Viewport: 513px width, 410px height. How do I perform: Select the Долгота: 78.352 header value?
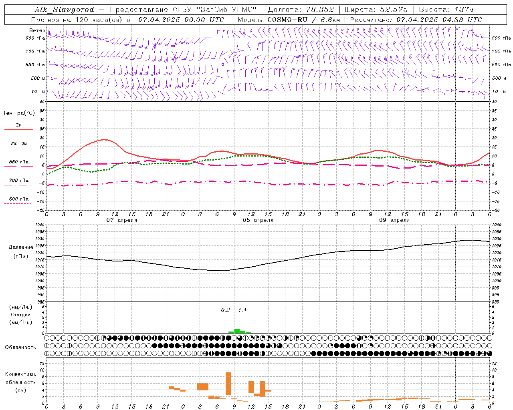300,10
